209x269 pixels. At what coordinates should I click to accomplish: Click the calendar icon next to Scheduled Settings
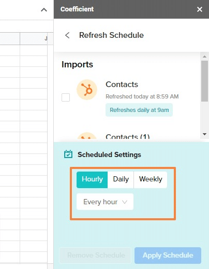pyautogui.click(x=68, y=154)
